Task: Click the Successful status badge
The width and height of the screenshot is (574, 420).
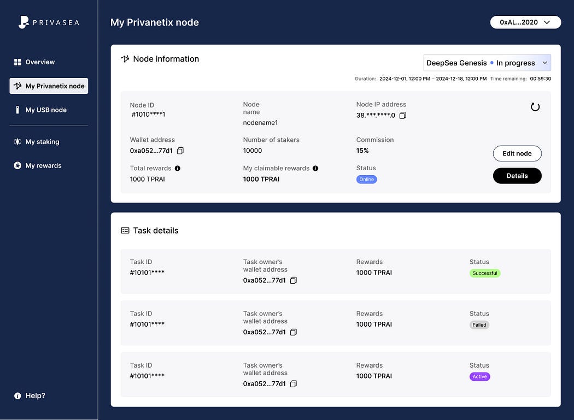Action: (x=485, y=273)
